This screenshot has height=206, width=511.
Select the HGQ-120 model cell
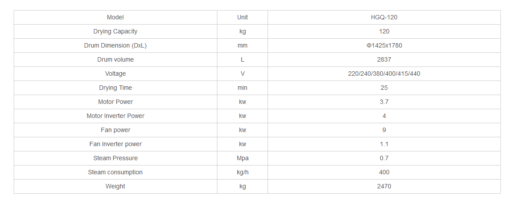384,17
